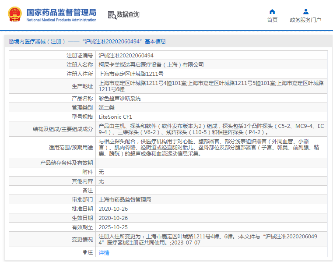
Task: Click the 附件 label
Action: 88,172
